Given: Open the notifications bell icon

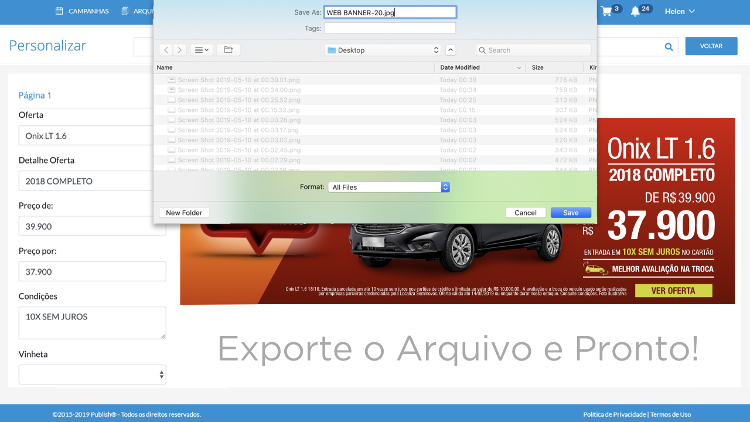Looking at the screenshot, I should coord(635,11).
